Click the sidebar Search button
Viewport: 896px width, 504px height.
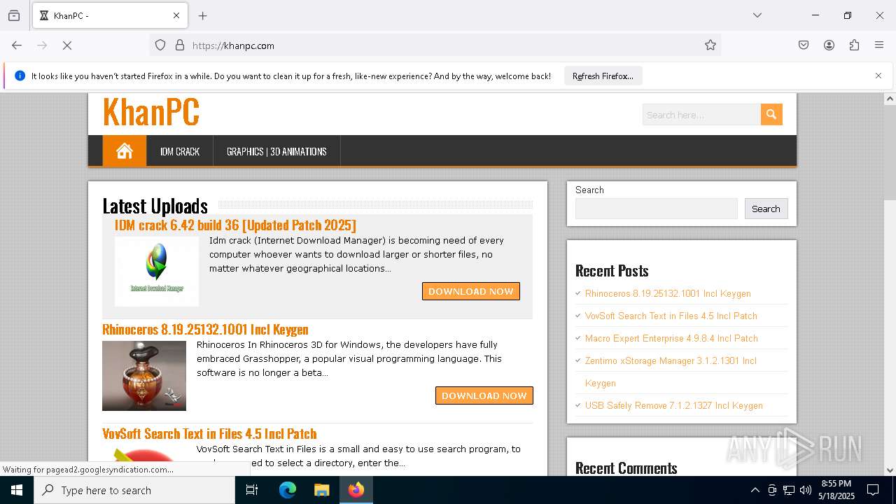766,209
